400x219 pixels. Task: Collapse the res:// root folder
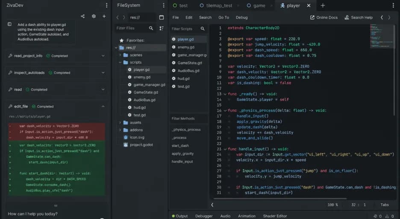tap(116, 48)
